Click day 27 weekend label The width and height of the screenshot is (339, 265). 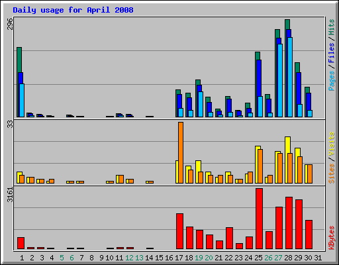coord(278,258)
